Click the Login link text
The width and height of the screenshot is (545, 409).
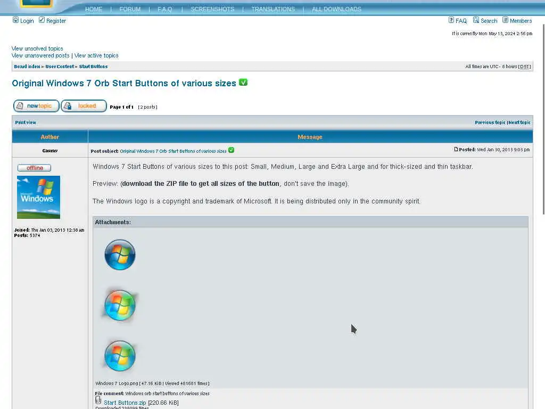(x=27, y=21)
